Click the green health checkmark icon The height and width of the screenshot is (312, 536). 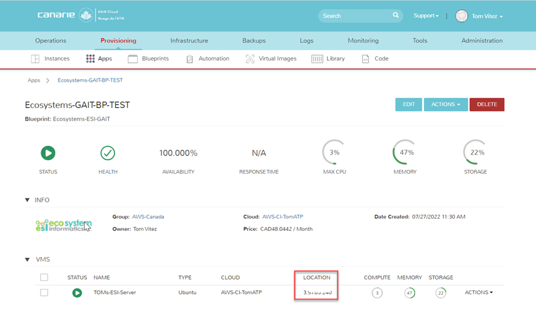[x=107, y=153]
